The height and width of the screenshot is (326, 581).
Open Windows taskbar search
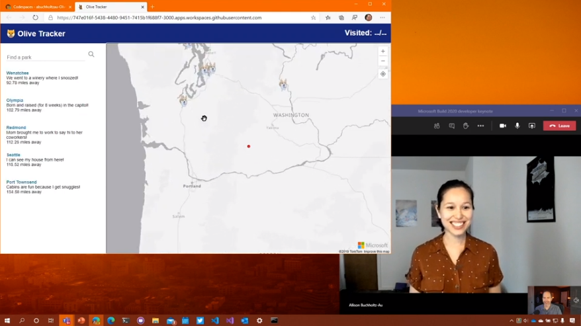tap(22, 321)
